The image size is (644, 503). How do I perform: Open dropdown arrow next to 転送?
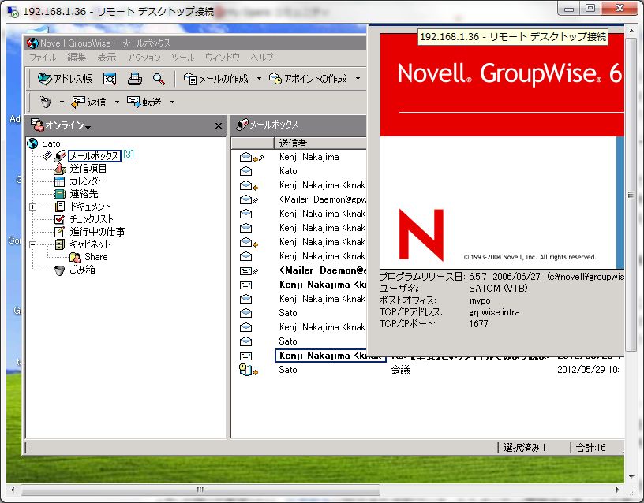(x=172, y=102)
